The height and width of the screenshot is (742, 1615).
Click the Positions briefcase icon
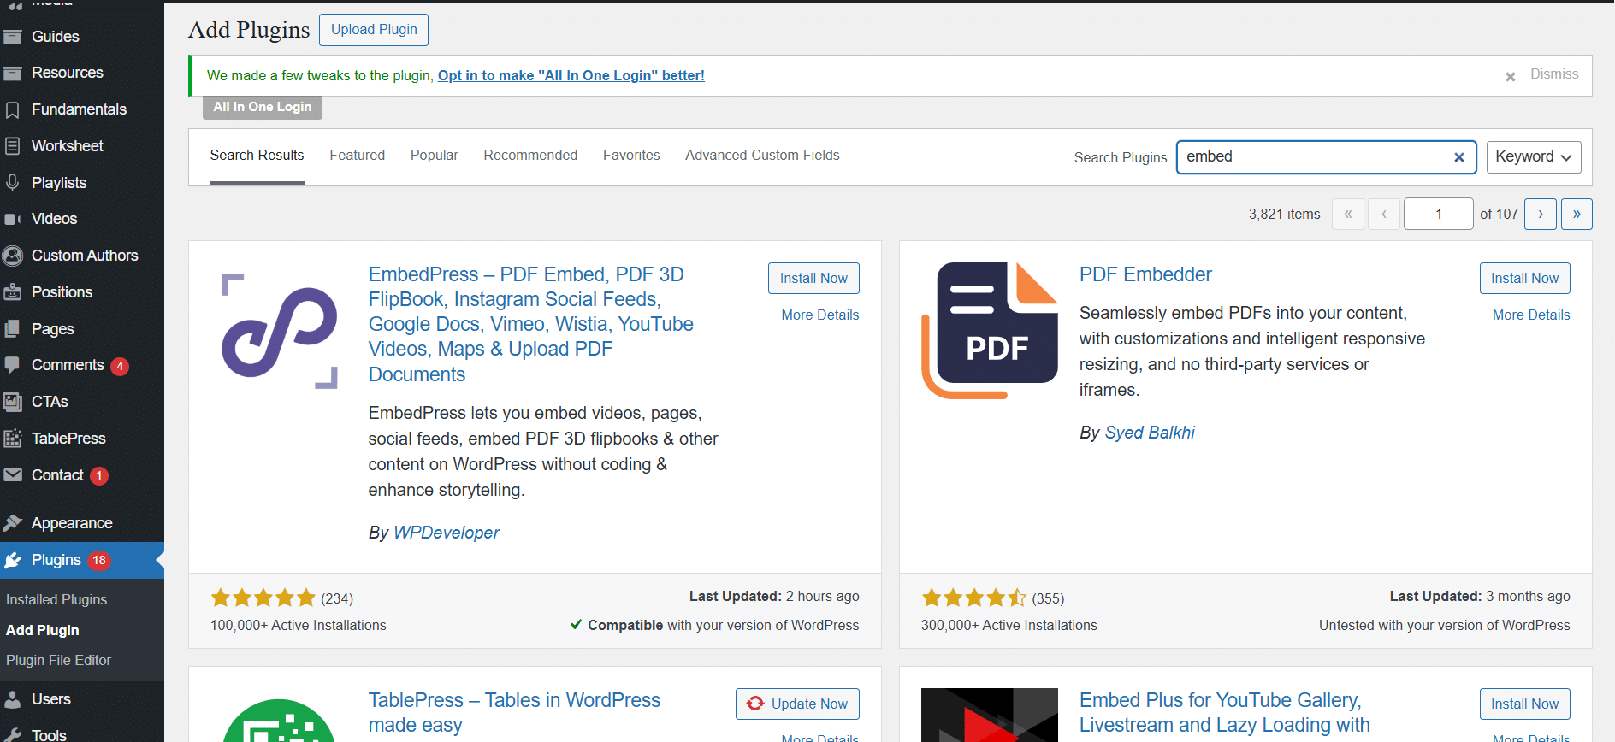13,292
